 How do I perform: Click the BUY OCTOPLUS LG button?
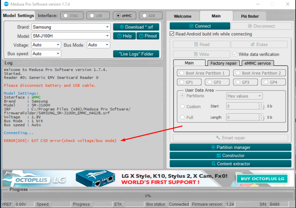tap(262, 178)
